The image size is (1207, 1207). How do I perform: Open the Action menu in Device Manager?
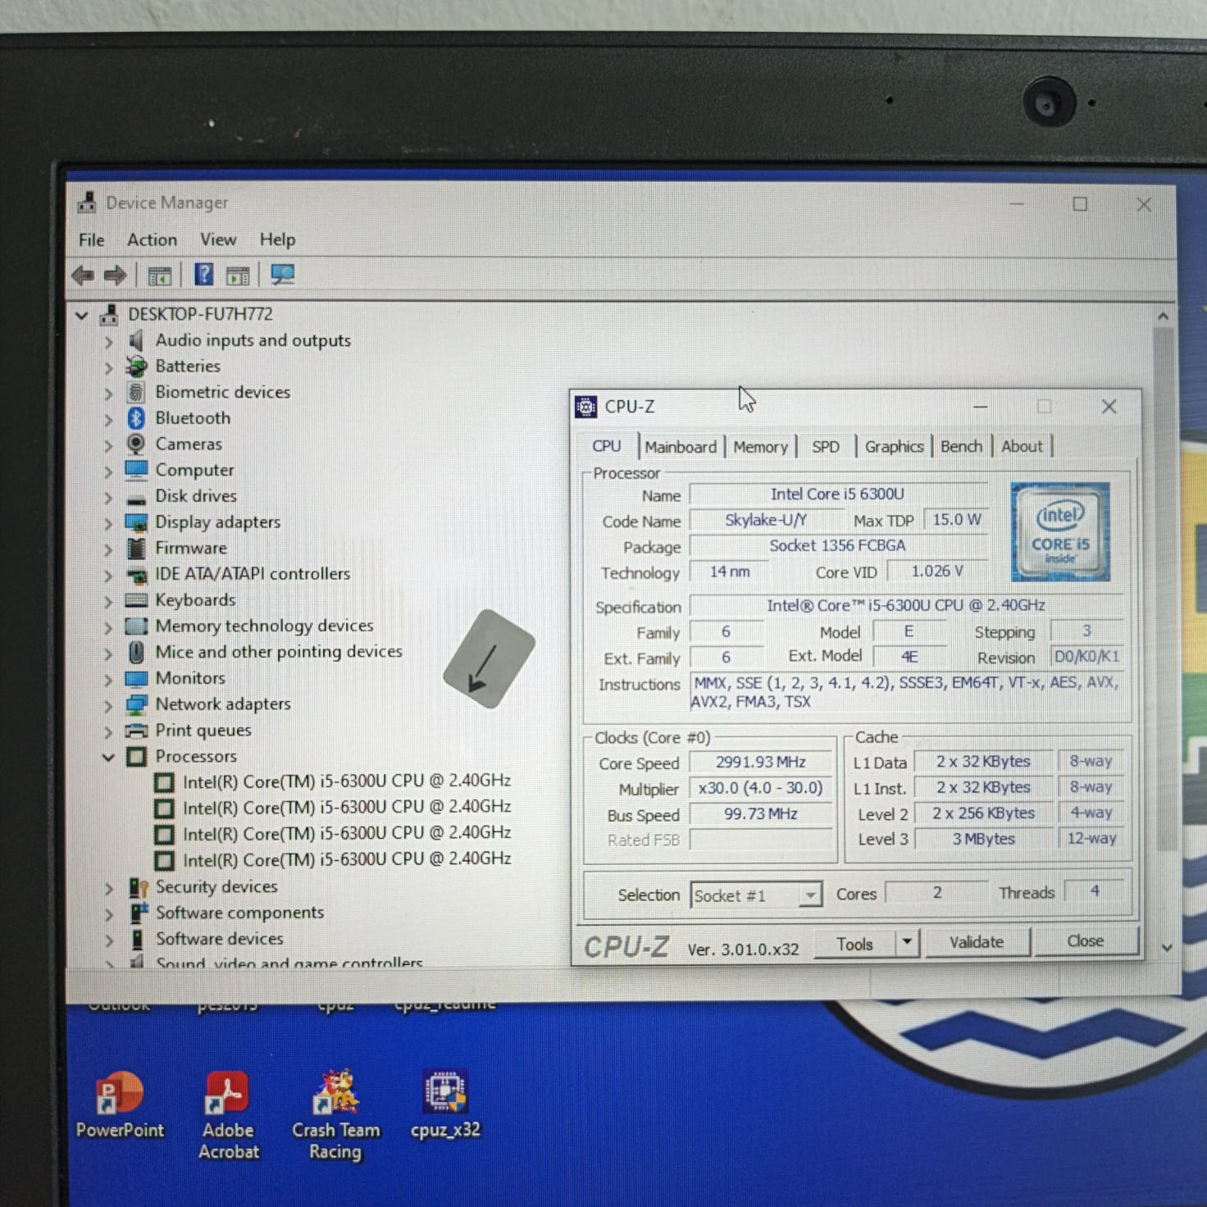click(x=152, y=239)
